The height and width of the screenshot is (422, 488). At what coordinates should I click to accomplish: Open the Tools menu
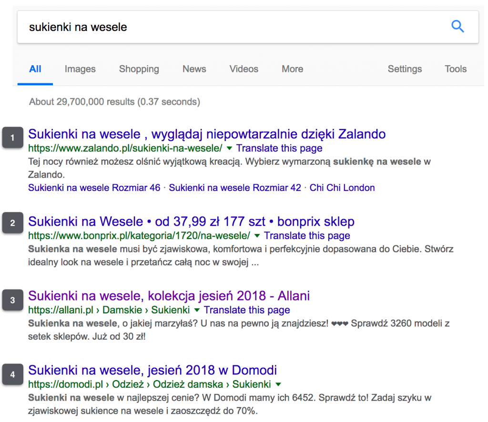(455, 69)
